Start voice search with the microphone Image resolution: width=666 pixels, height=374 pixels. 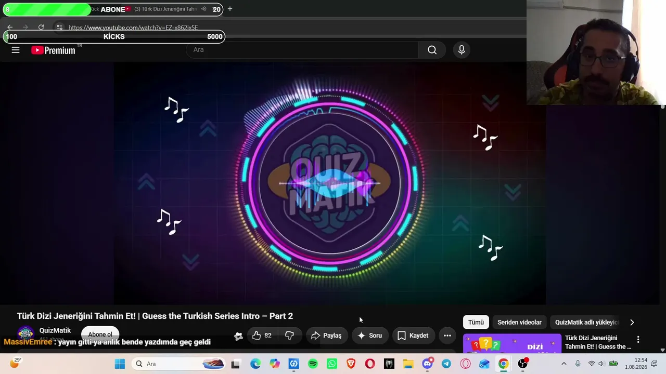461,50
